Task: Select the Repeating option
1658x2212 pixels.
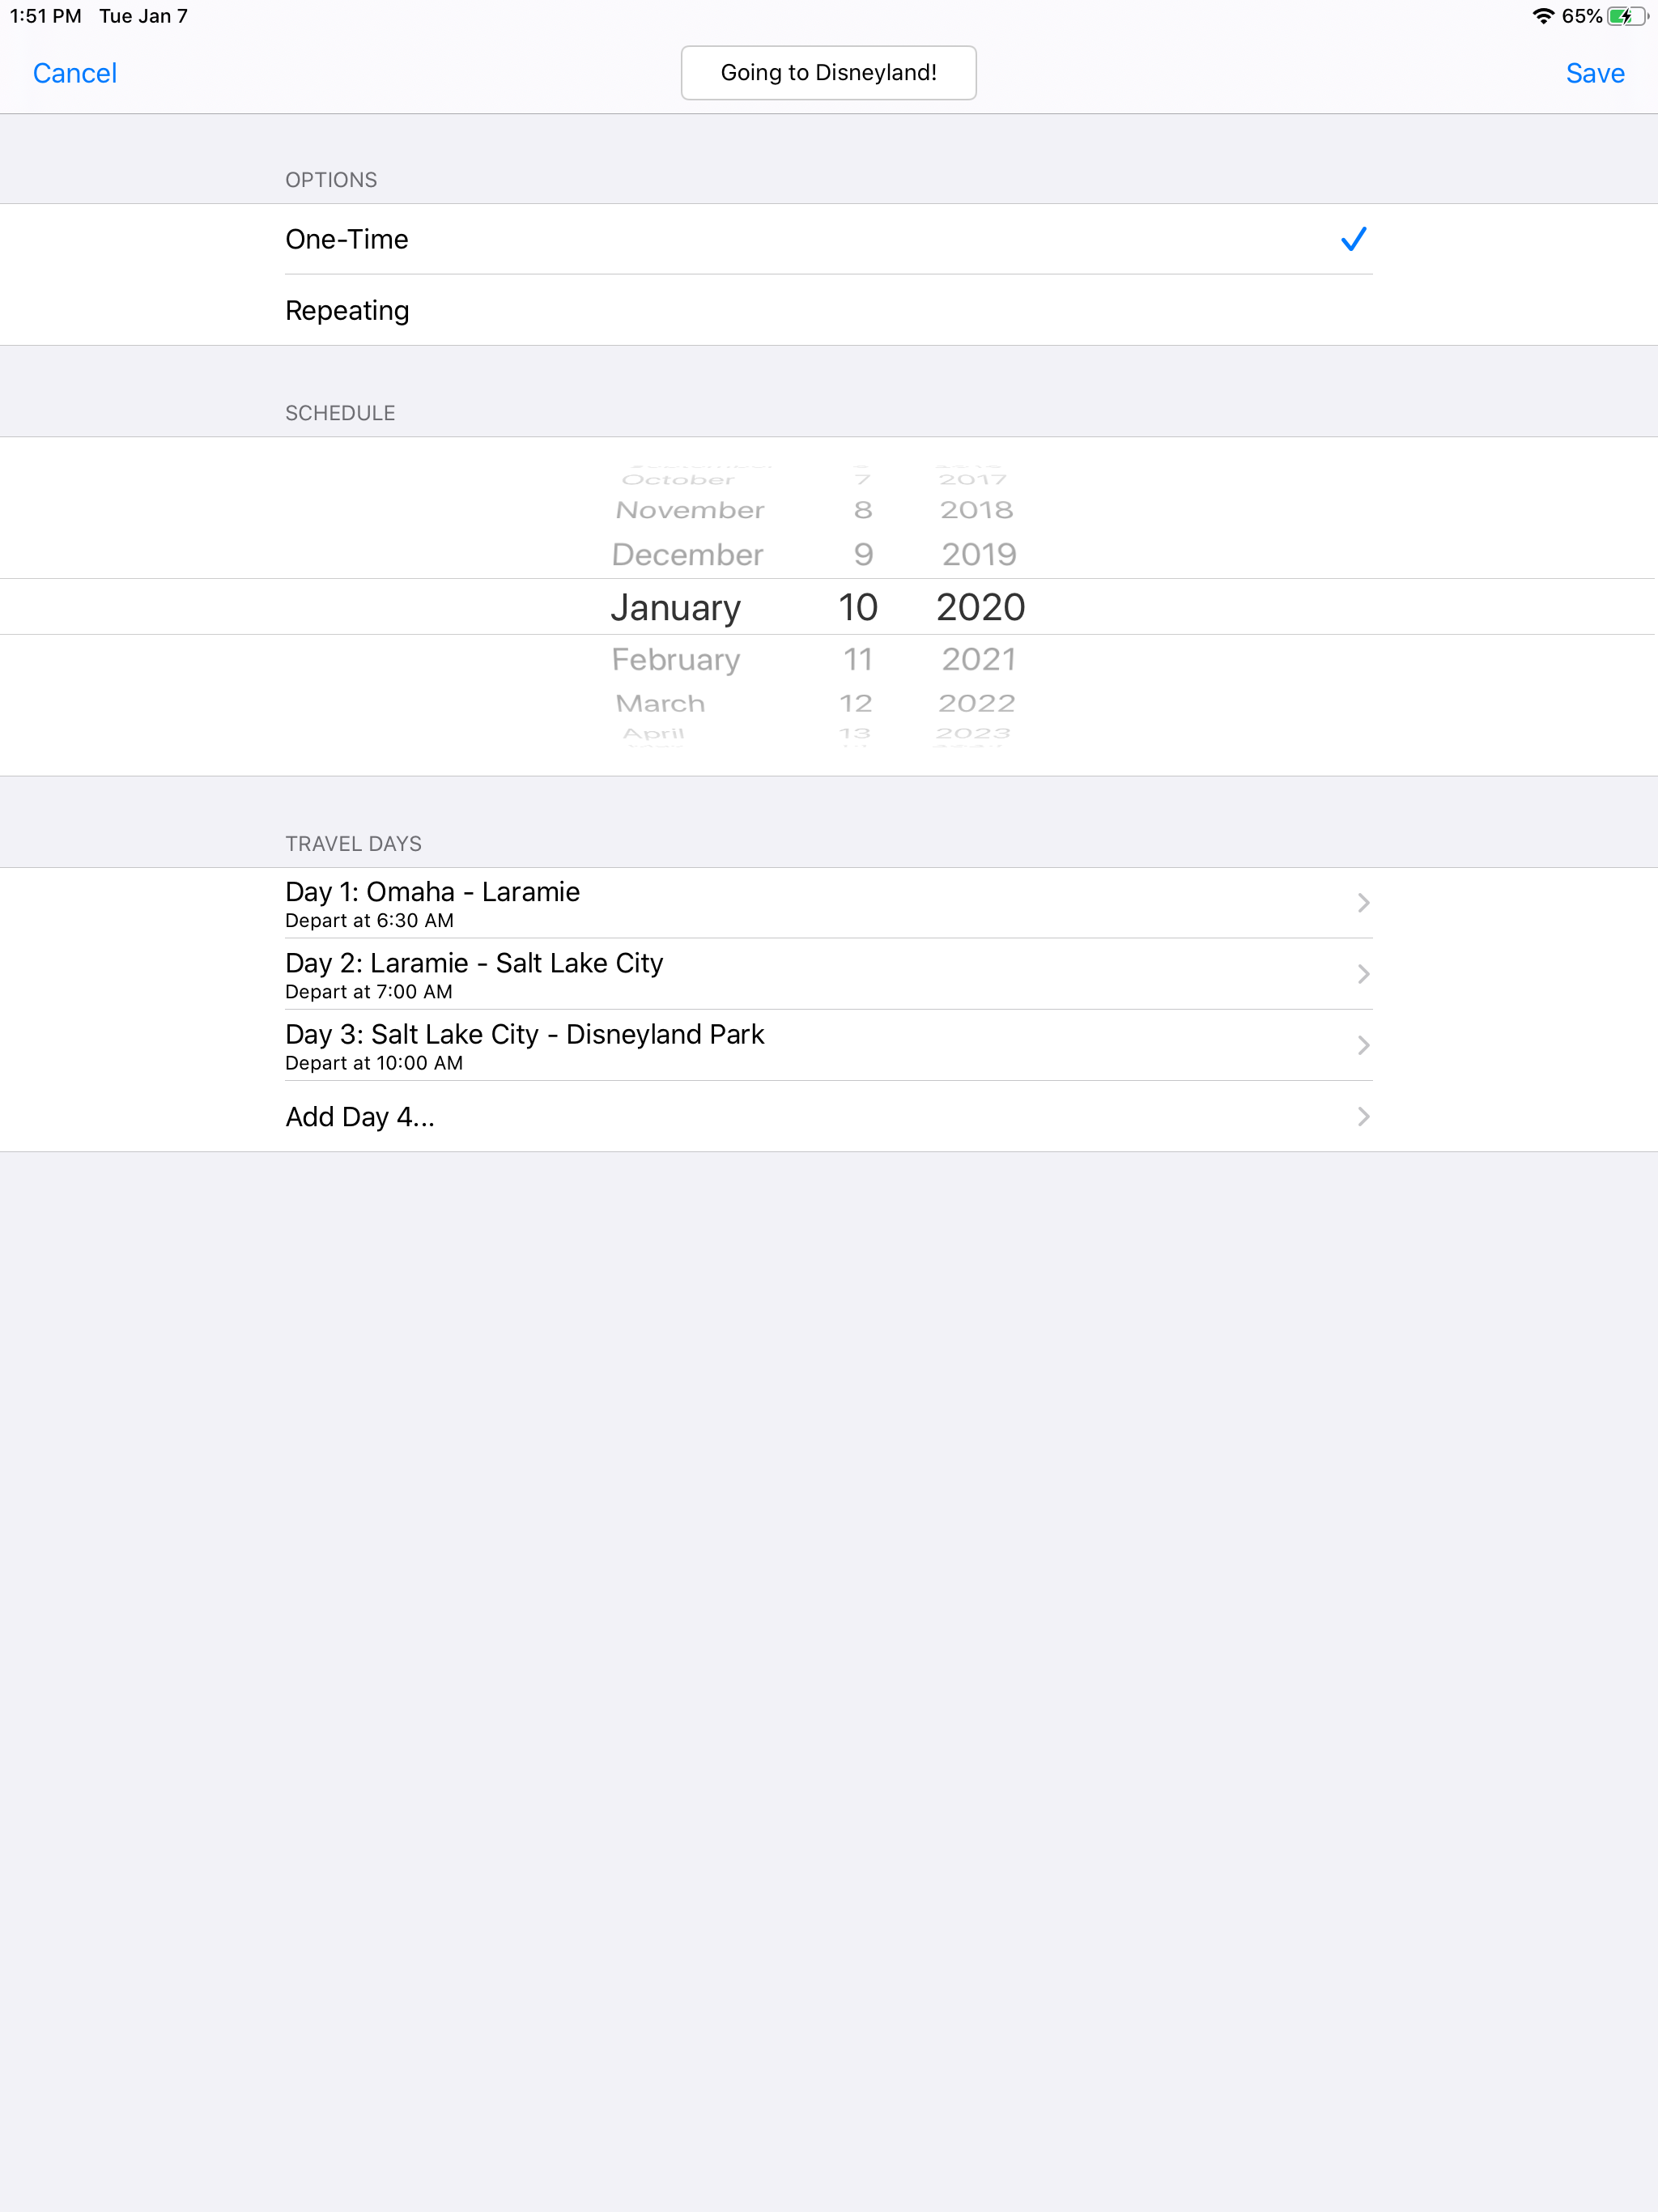Action: 347,310
